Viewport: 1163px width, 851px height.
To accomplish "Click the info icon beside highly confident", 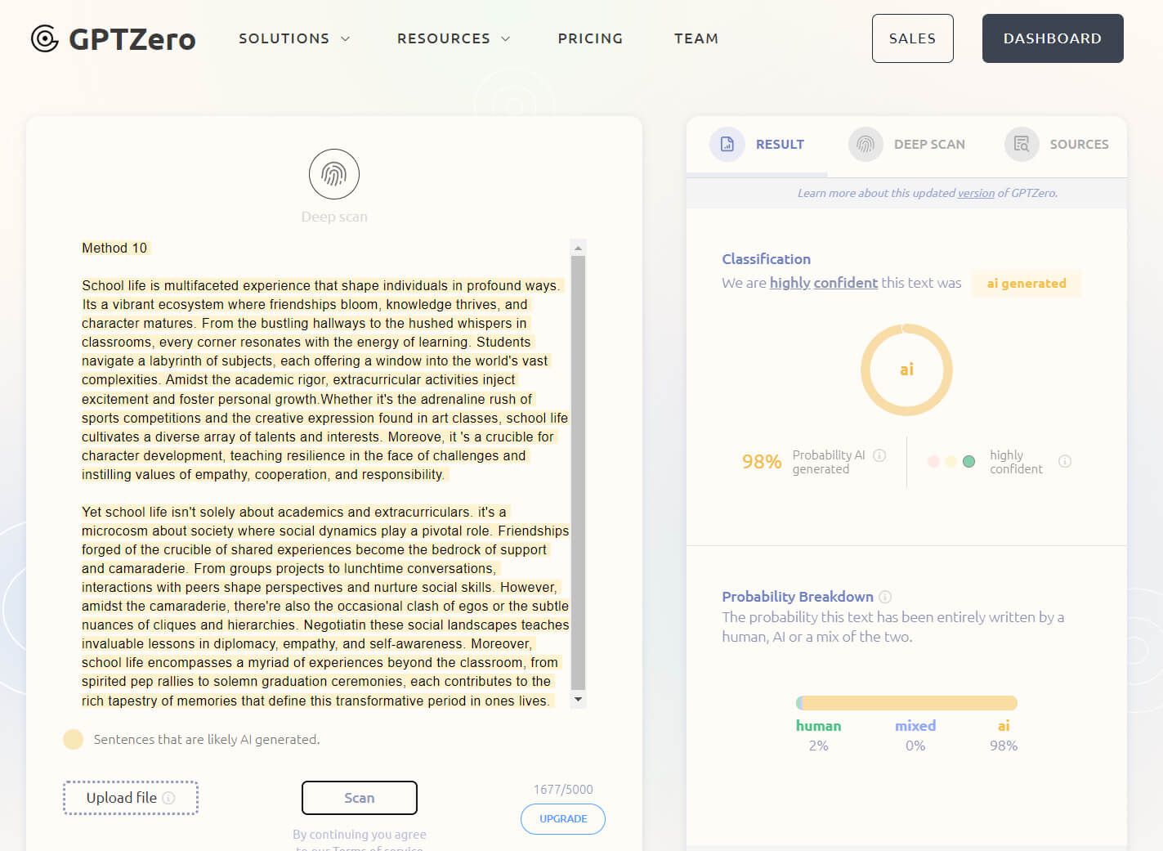I will tap(1065, 461).
